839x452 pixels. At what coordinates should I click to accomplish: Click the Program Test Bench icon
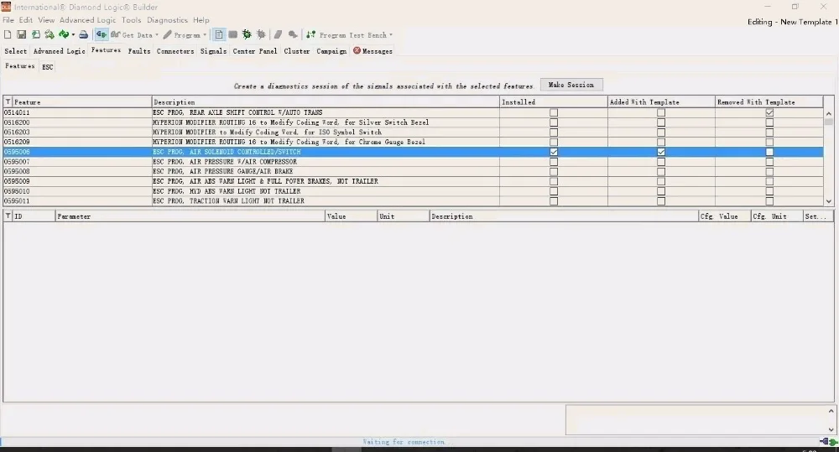click(x=311, y=34)
